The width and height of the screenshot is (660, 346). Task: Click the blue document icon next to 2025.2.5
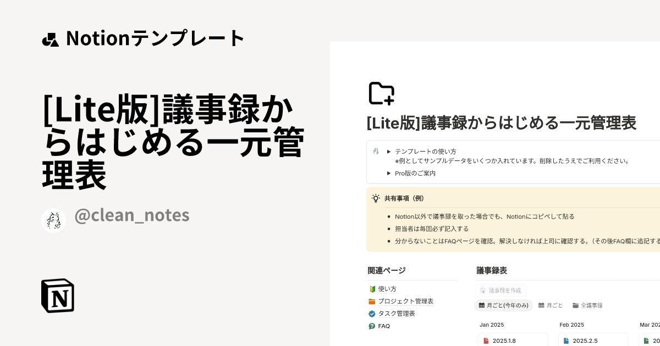click(566, 341)
